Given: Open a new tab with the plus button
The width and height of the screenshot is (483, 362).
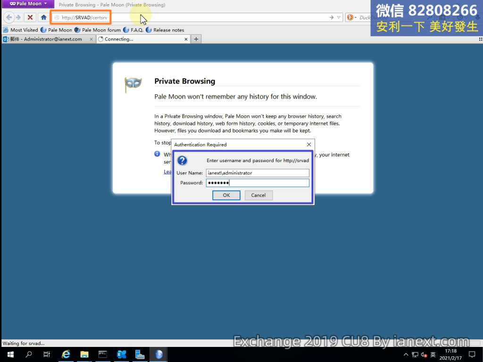Looking at the screenshot, I should [196, 39].
